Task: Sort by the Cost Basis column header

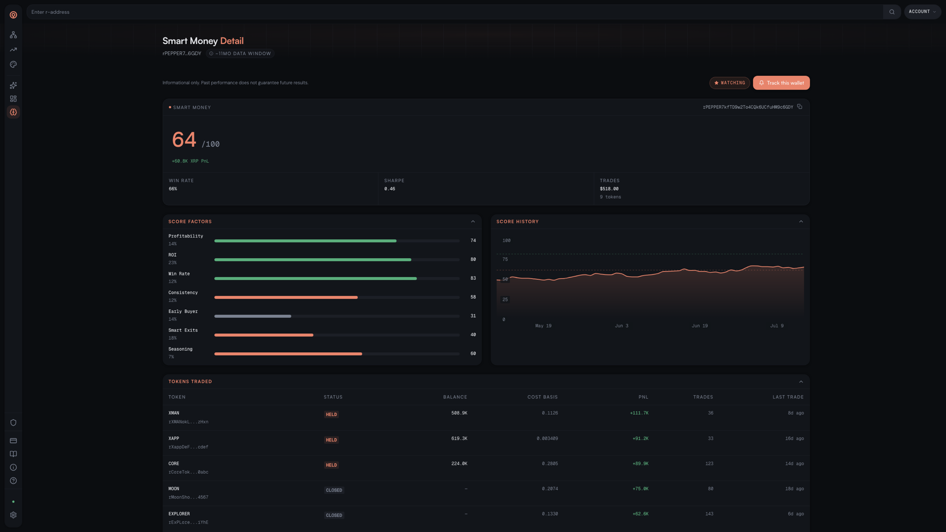Action: [x=542, y=397]
